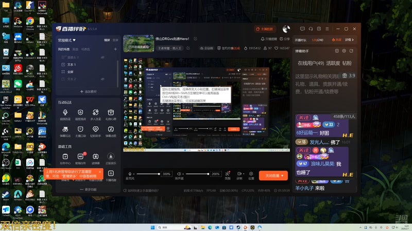Mute the 扬声器 speaker icon
The height and width of the screenshot is (231, 412).
pos(179,174)
